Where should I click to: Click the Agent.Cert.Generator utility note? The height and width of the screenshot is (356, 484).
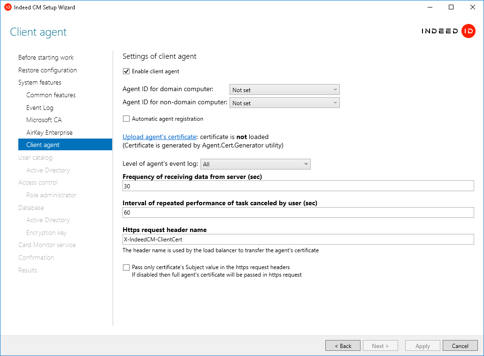[203, 146]
